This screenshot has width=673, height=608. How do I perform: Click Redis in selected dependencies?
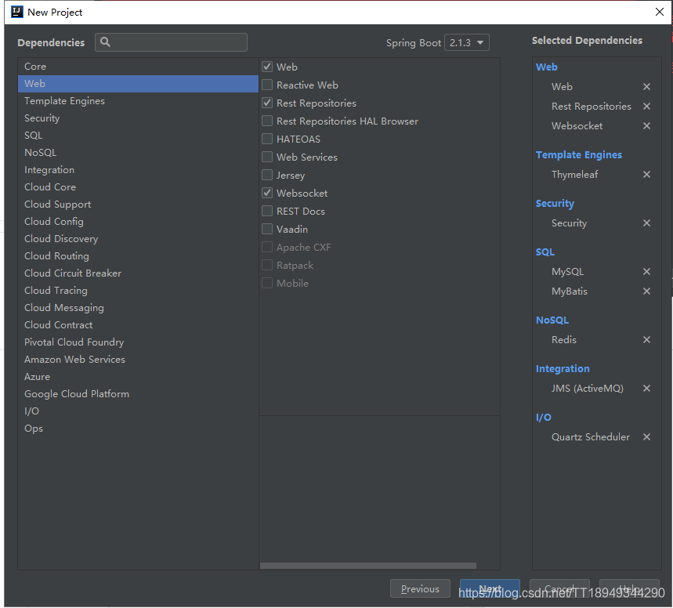[564, 340]
